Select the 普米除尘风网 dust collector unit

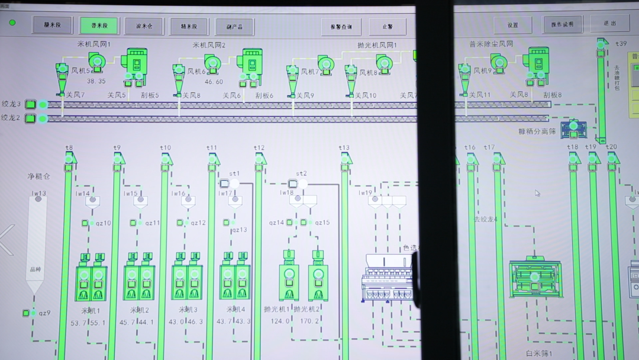(537, 66)
